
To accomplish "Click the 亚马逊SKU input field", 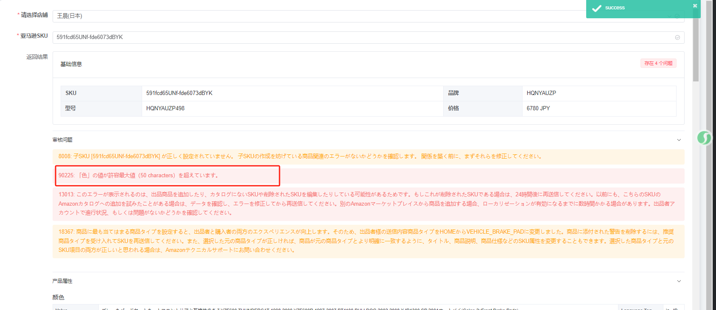I will 361,37.
